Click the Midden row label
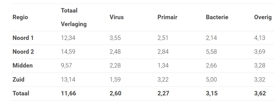The height and width of the screenshot is (106, 274). pos(23,66)
